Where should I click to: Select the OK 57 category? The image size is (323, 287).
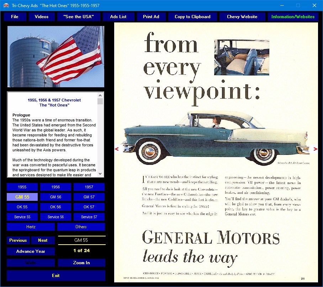click(89, 207)
